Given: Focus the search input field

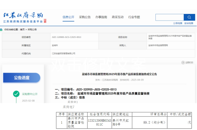Looking at the screenshot, I should click(x=170, y=17).
